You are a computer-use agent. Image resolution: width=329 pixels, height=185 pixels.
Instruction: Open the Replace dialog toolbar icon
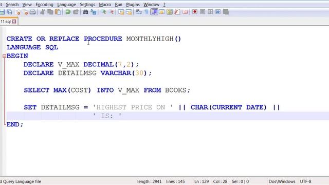tap(94, 12)
